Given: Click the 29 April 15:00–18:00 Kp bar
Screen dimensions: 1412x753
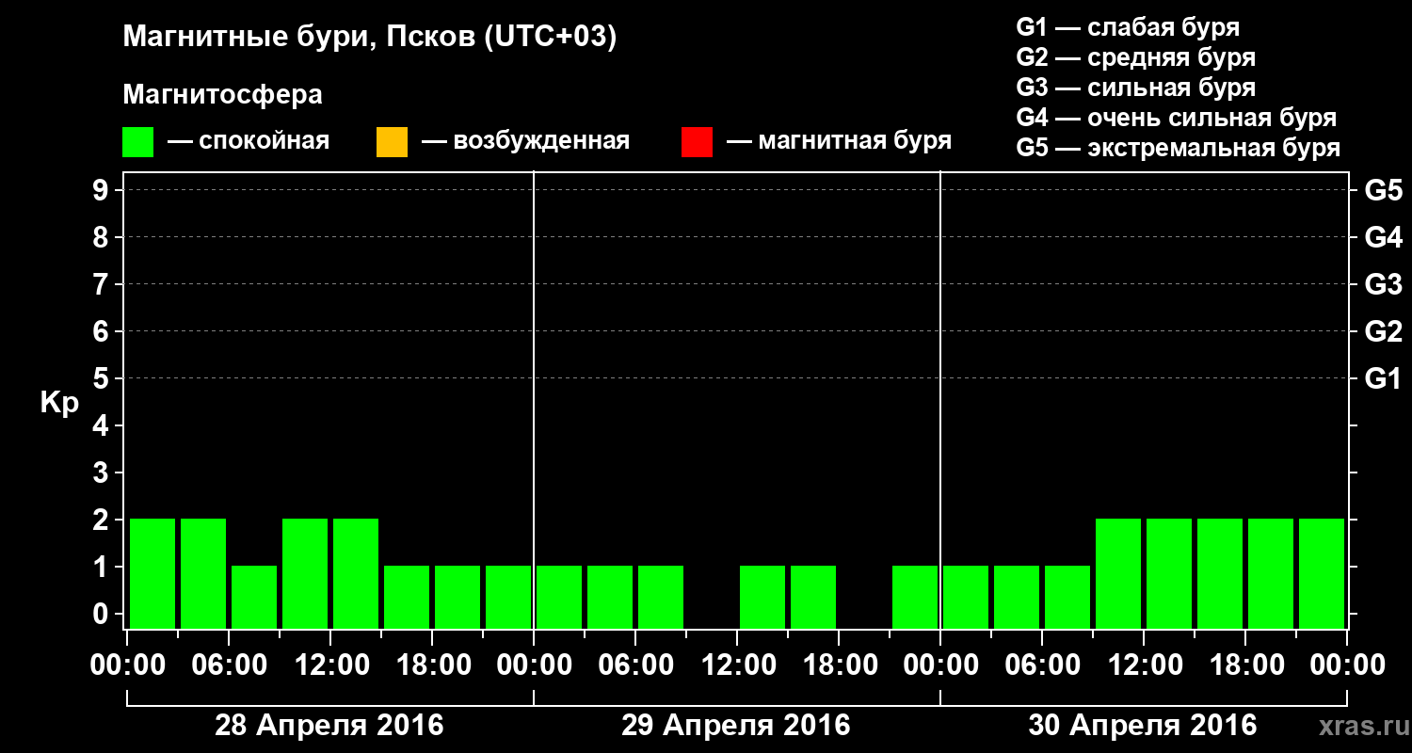Looking at the screenshot, I should pos(813,597).
